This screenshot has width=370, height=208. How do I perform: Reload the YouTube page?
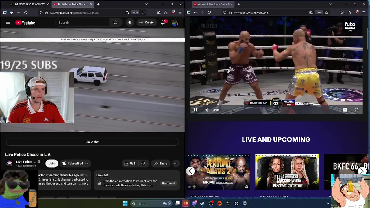25,12
